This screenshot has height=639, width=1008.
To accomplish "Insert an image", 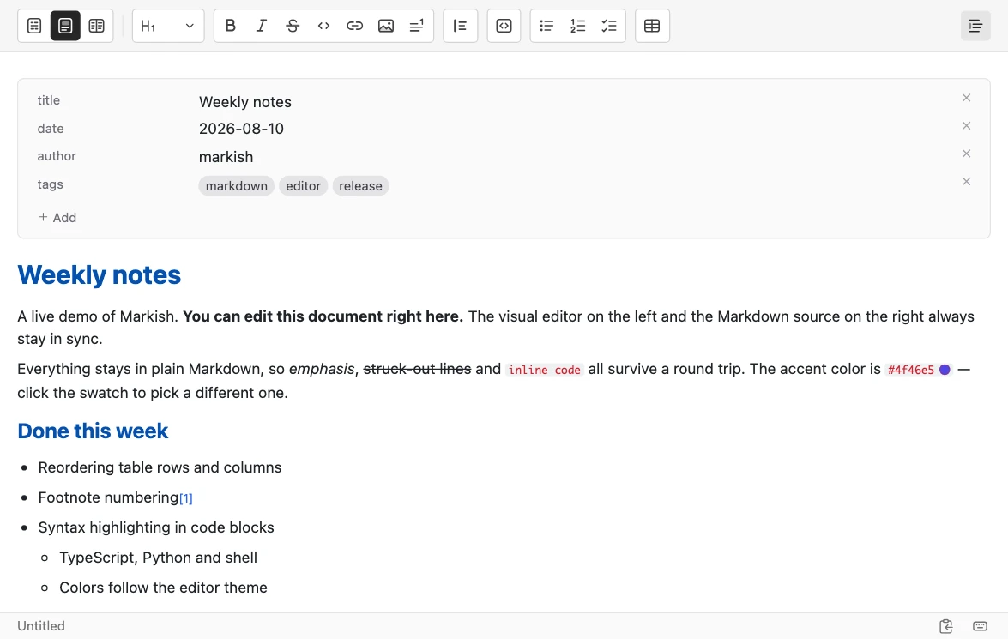I will (386, 26).
